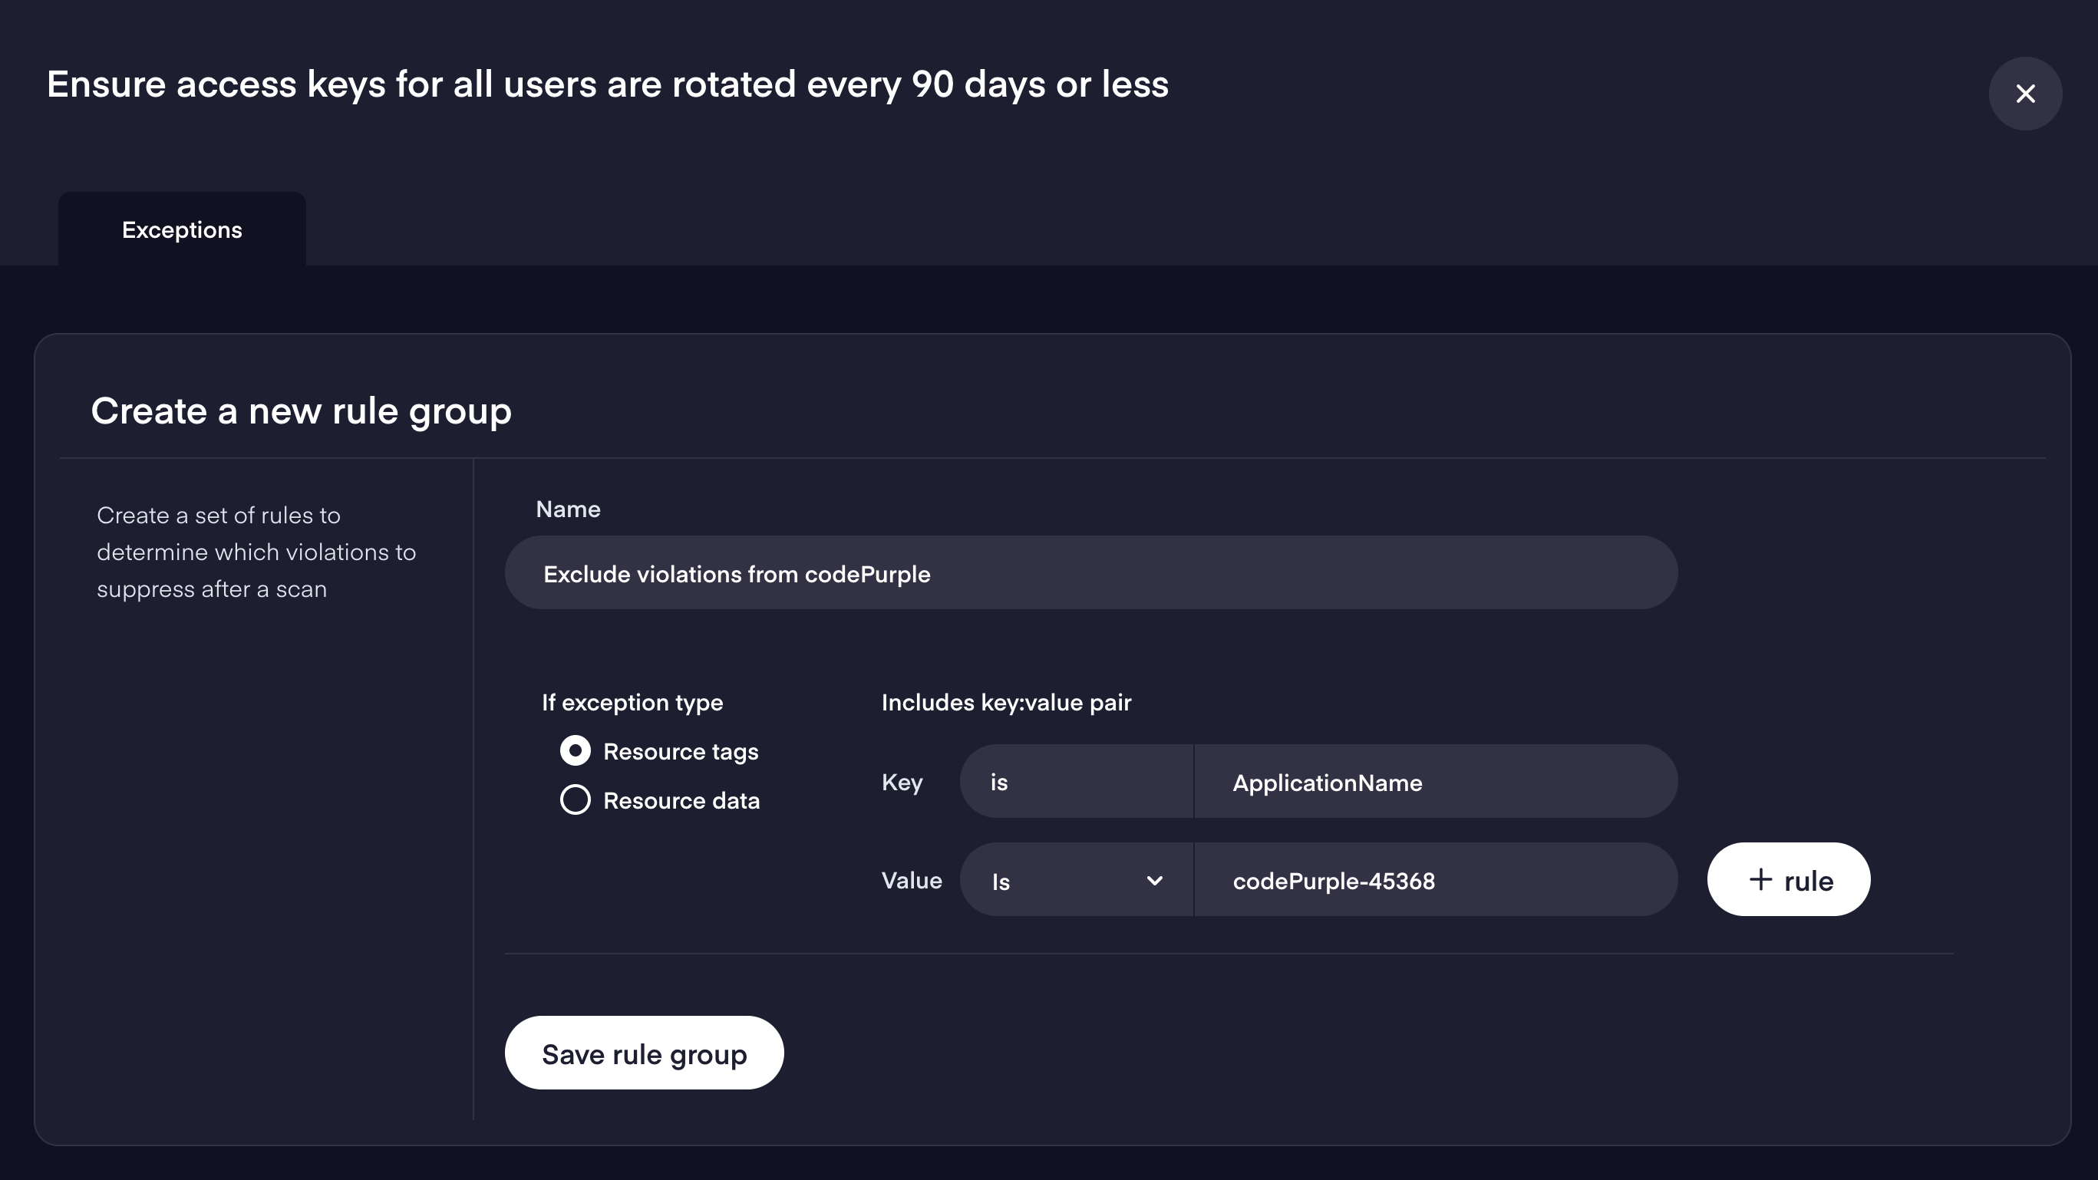Click the Resource data label text

pos(681,800)
